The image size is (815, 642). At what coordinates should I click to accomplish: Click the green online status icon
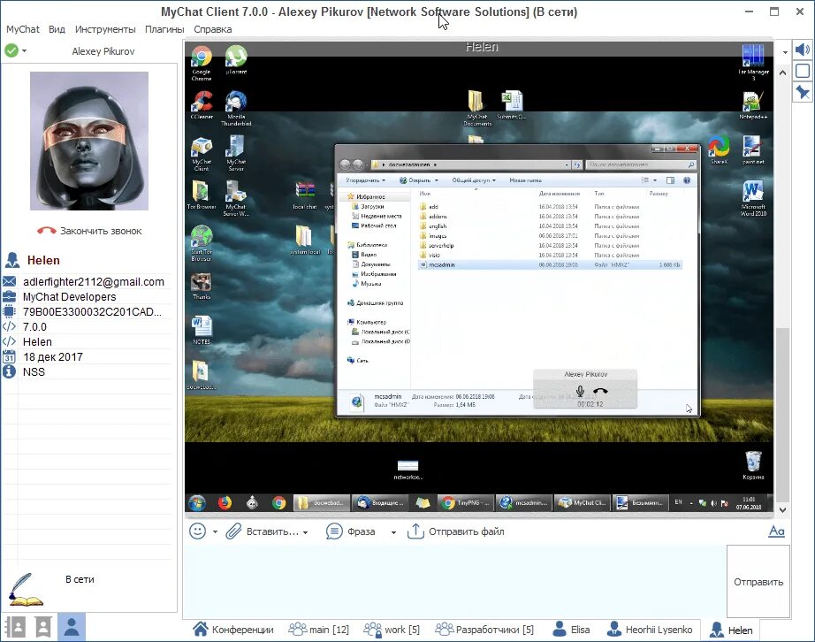click(11, 50)
